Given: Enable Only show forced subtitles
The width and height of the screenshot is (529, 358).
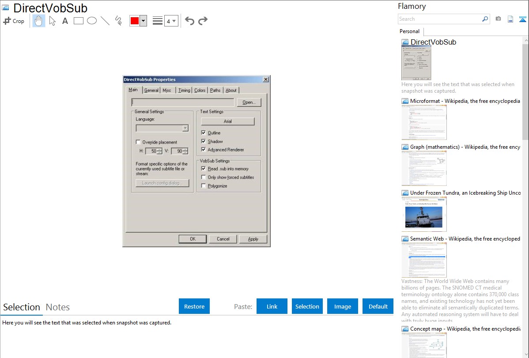Looking at the screenshot, I should [x=204, y=177].
